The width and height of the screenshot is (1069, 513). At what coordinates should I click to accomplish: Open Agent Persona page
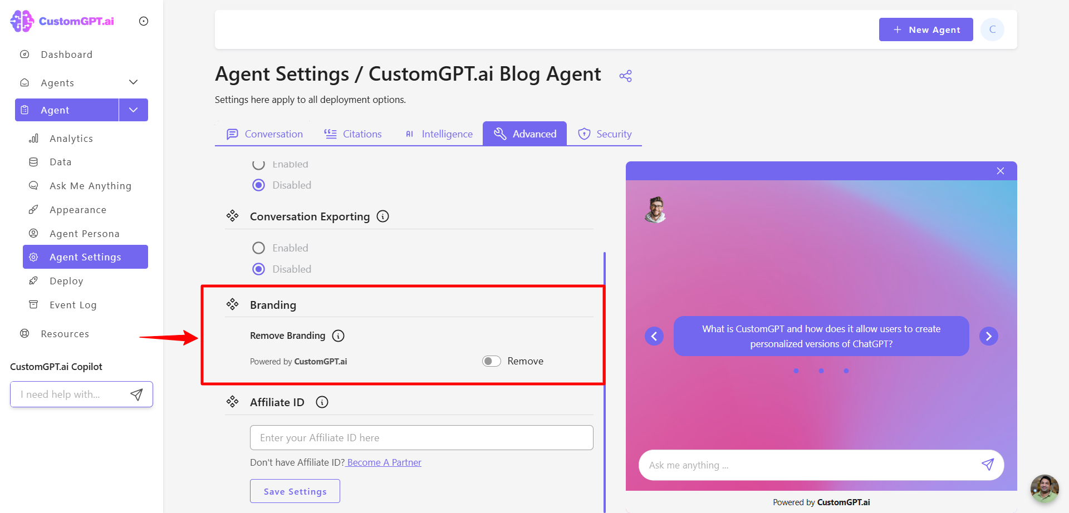(85, 234)
